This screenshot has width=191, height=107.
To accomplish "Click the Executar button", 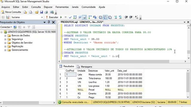I will (x=52, y=17).
